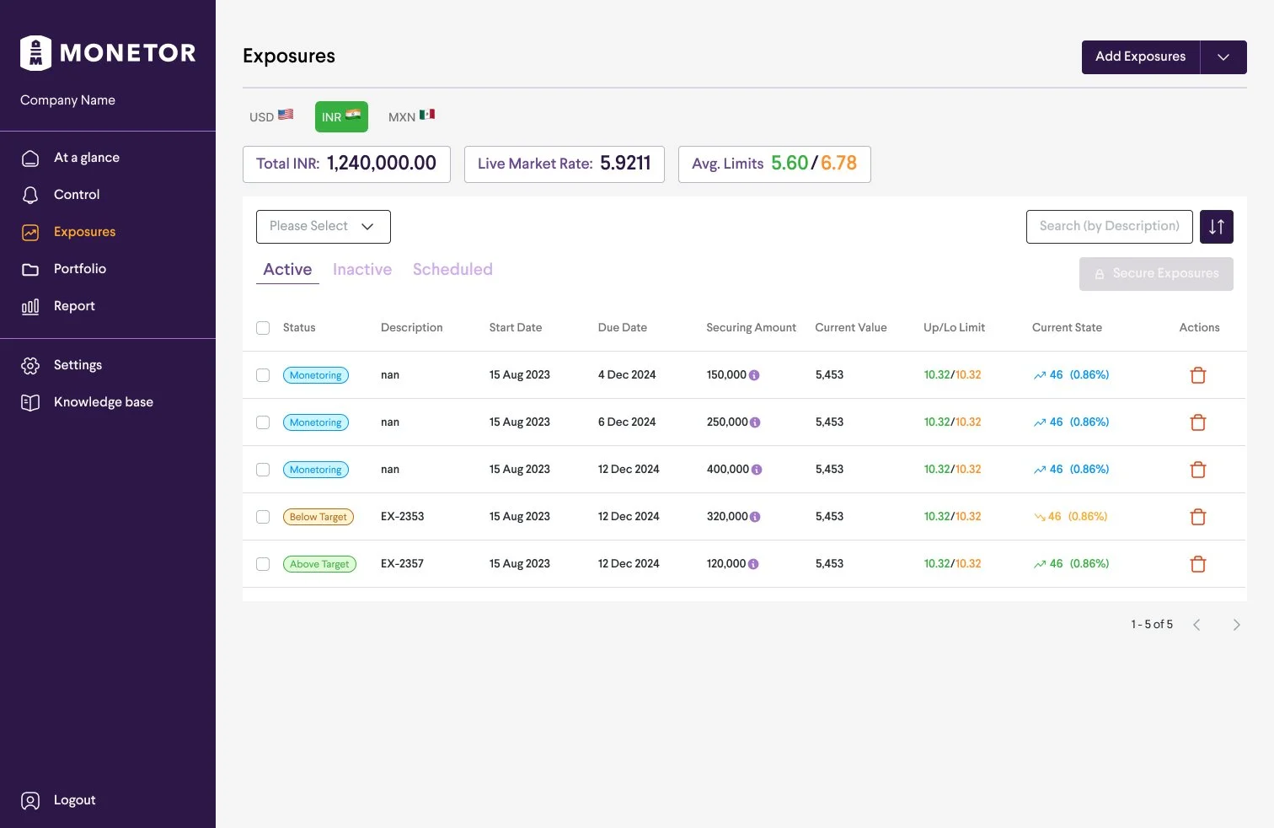
Task: Open the Scheduled tab
Action: point(452,270)
